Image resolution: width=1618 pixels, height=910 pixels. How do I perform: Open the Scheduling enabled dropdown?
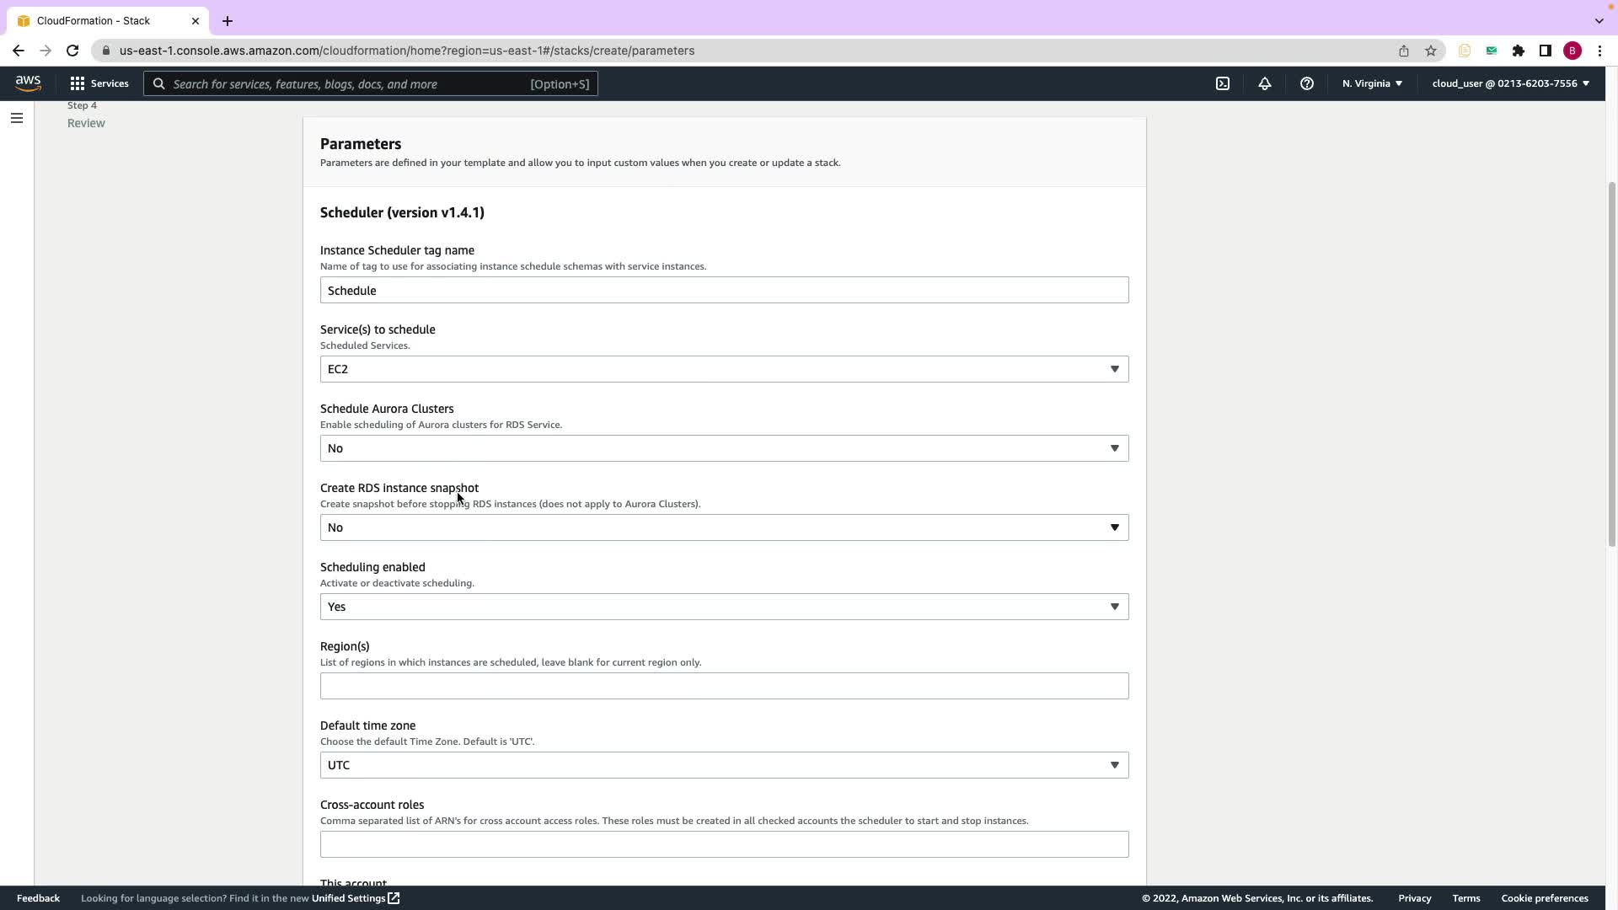click(724, 607)
